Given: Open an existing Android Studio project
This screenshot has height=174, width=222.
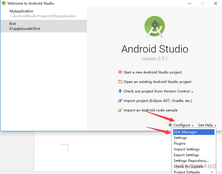Looking at the screenshot, I should pos(157,82).
